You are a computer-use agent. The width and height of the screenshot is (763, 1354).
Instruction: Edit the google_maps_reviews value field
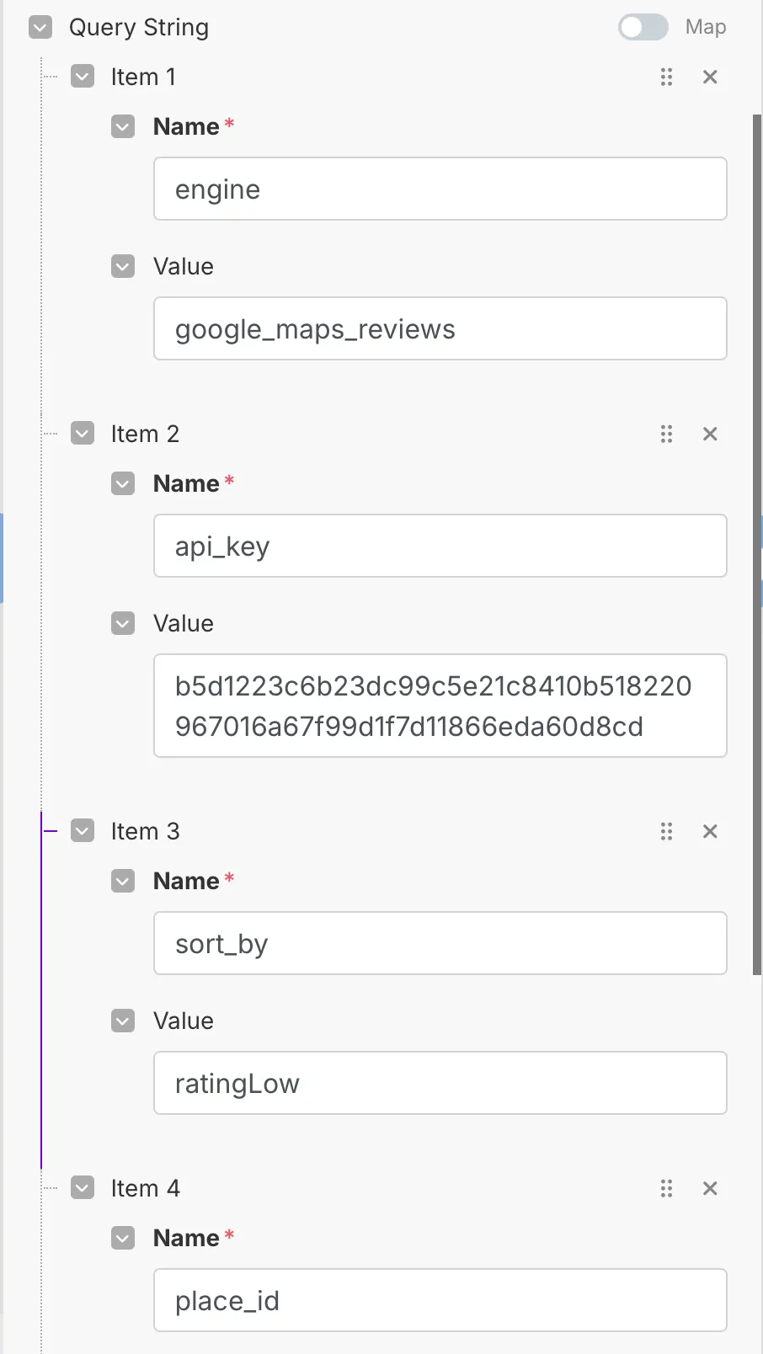(440, 329)
